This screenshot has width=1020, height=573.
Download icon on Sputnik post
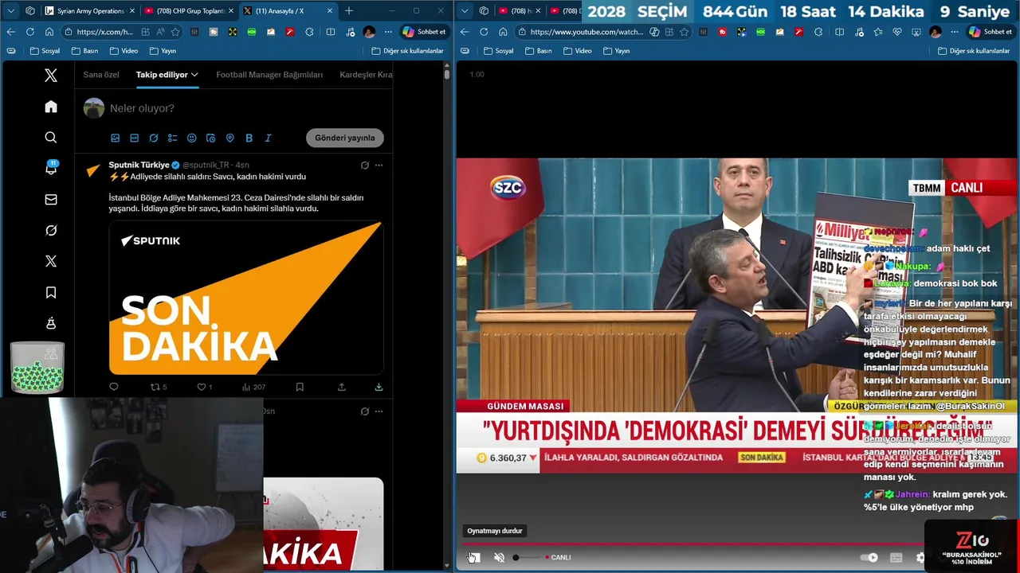[379, 387]
